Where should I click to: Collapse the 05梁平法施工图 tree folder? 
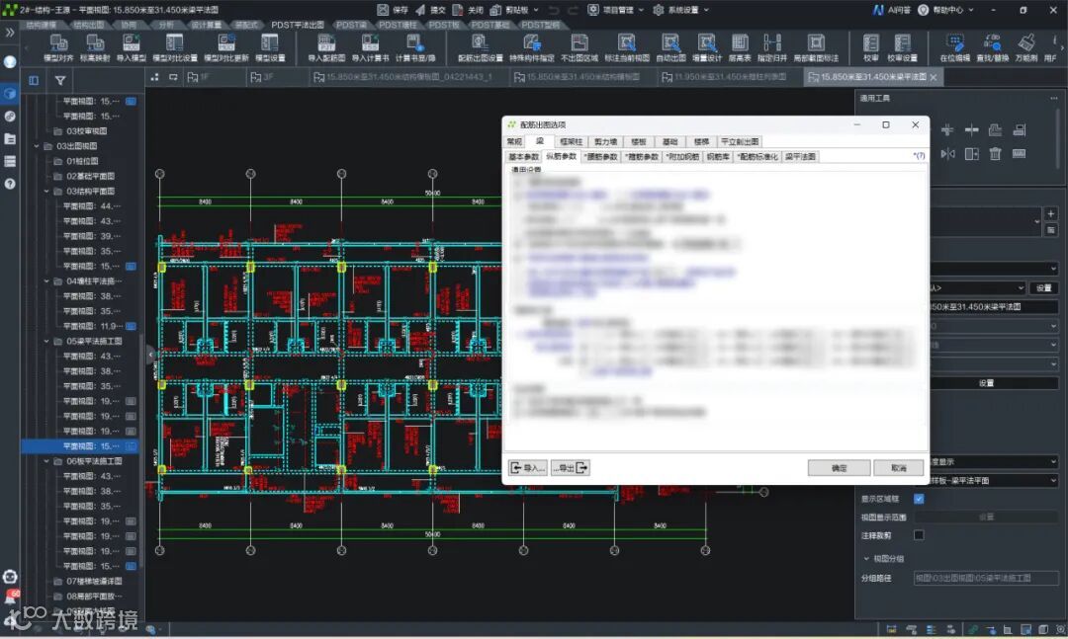pos(48,341)
